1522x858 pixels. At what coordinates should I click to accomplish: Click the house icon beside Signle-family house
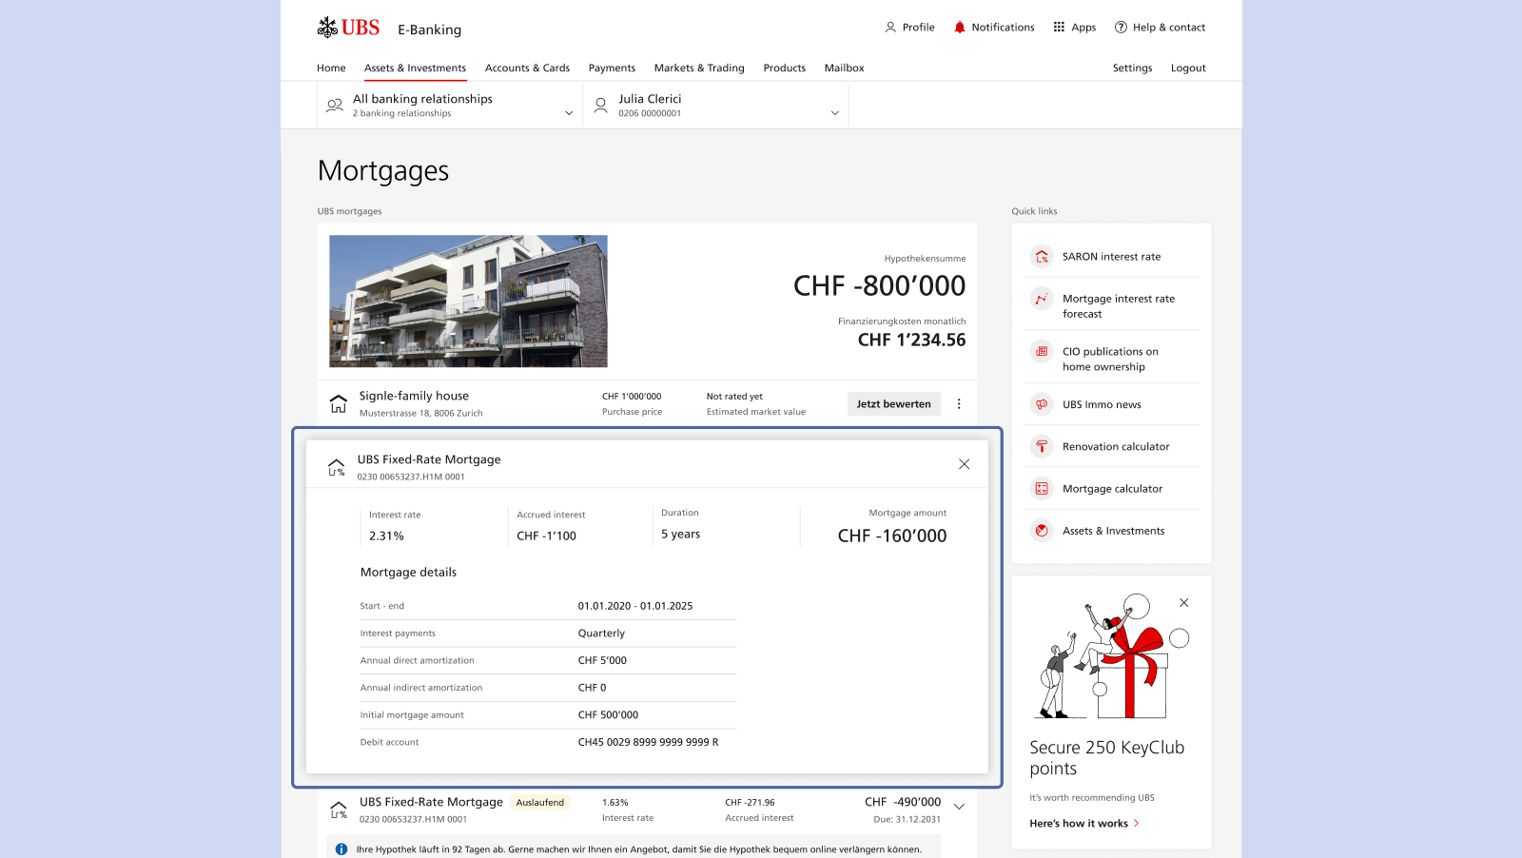coord(339,404)
